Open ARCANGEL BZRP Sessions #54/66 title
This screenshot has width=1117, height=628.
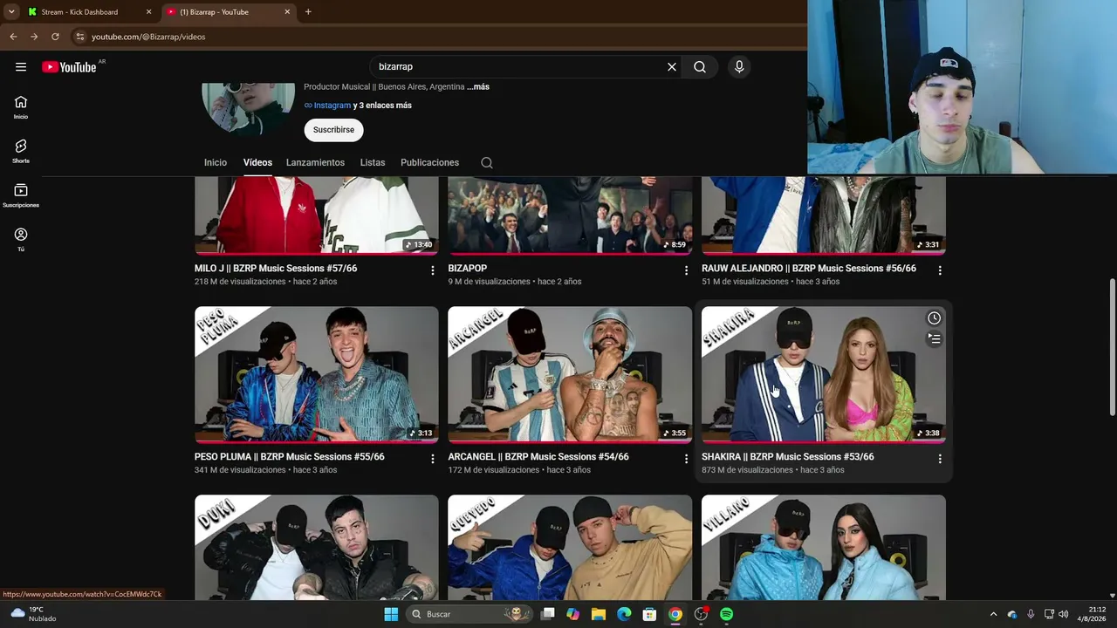tap(538, 457)
